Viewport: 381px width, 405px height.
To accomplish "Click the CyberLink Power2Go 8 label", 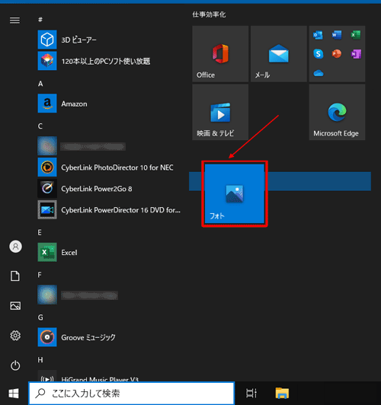I will coord(97,189).
